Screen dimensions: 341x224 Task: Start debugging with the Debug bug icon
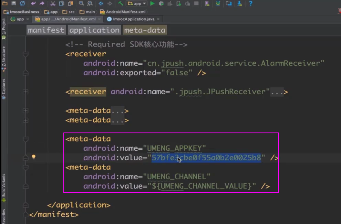161,3
